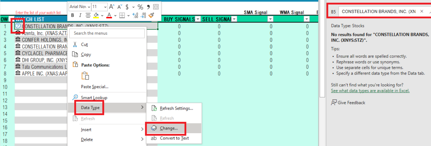Viewport: 431px width, 146px height.
Task: Open the BUY SIGNALS column filter dropdown
Action: pos(198,19)
